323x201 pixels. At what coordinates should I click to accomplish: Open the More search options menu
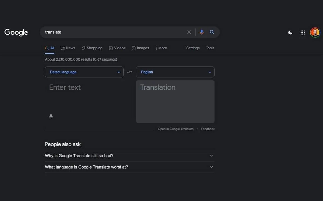(161, 48)
